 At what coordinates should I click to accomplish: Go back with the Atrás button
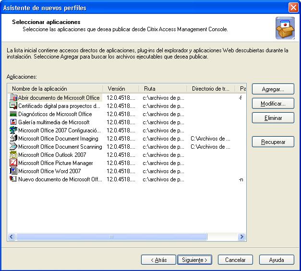[158, 260]
